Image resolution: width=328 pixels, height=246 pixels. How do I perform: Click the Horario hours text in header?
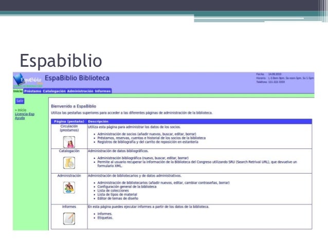(x=291, y=78)
